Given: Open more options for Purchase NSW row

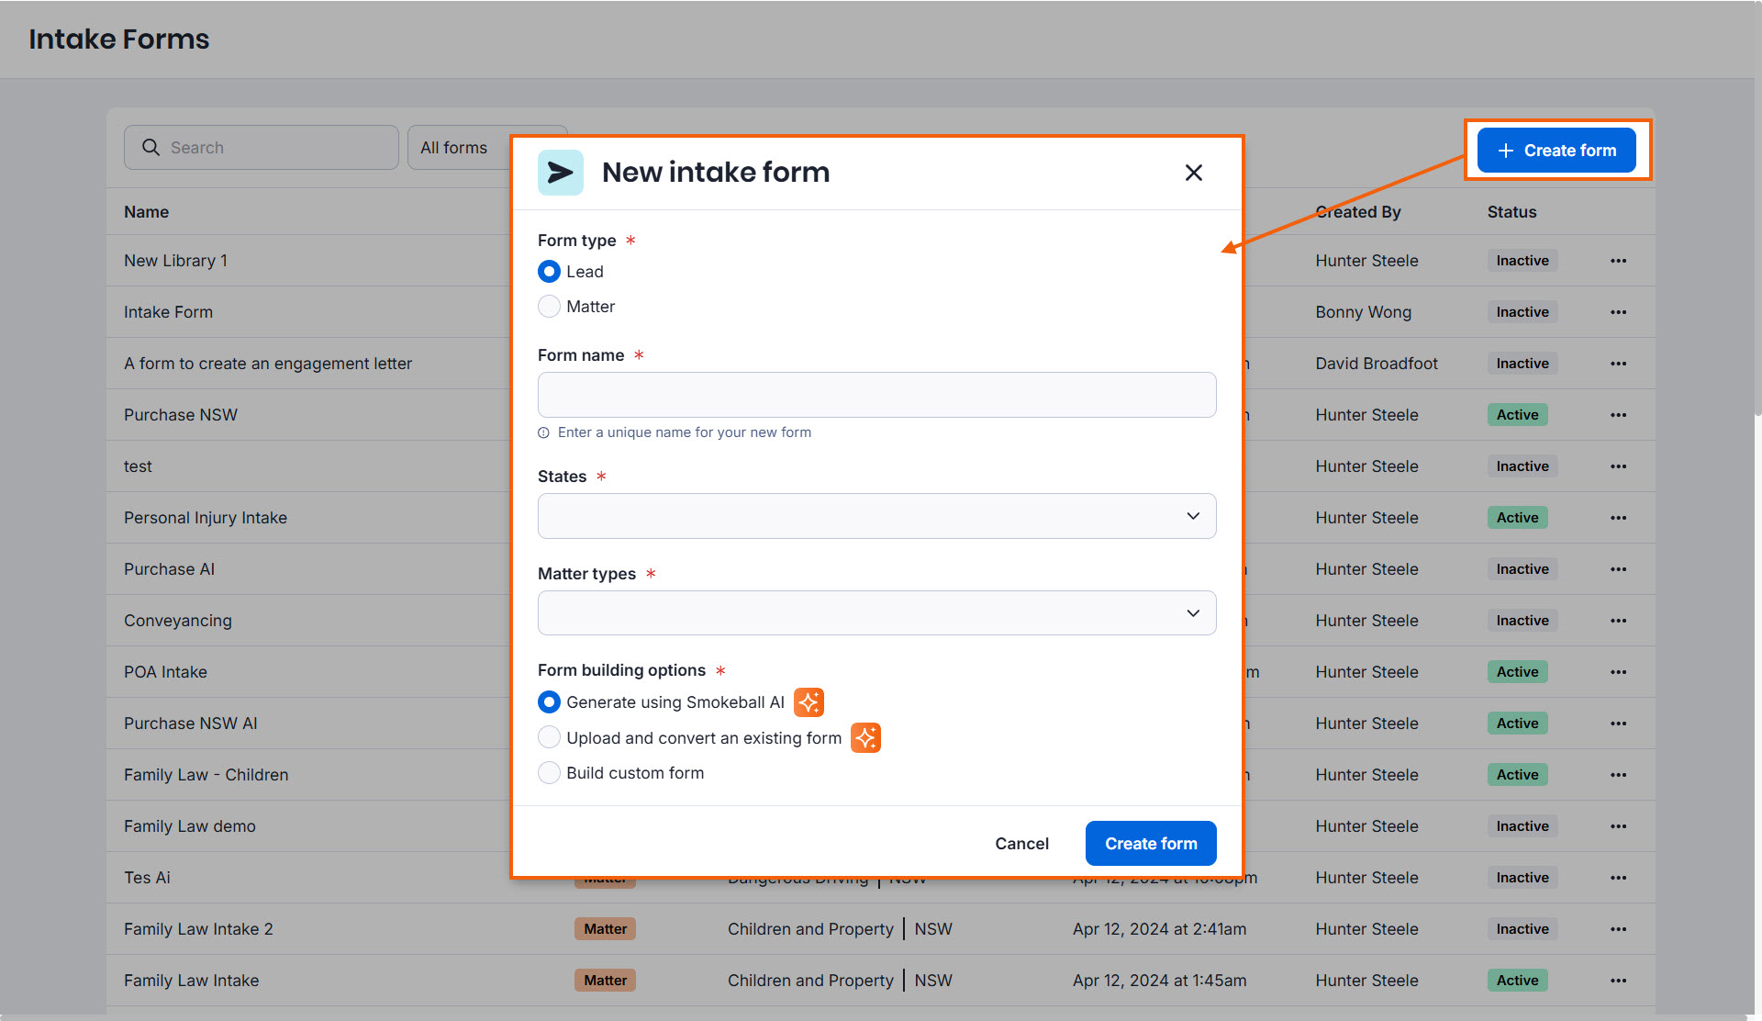Looking at the screenshot, I should pyautogui.click(x=1618, y=415).
